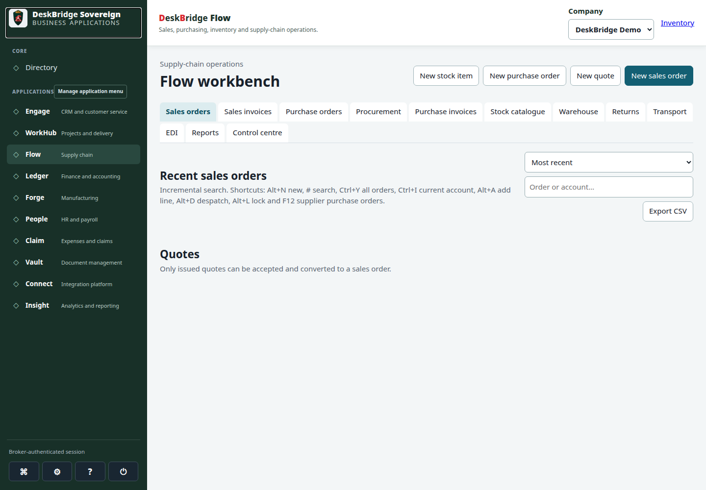Open WorkHub Projects and delivery
Viewport: 706px width, 490px height.
[x=74, y=133]
